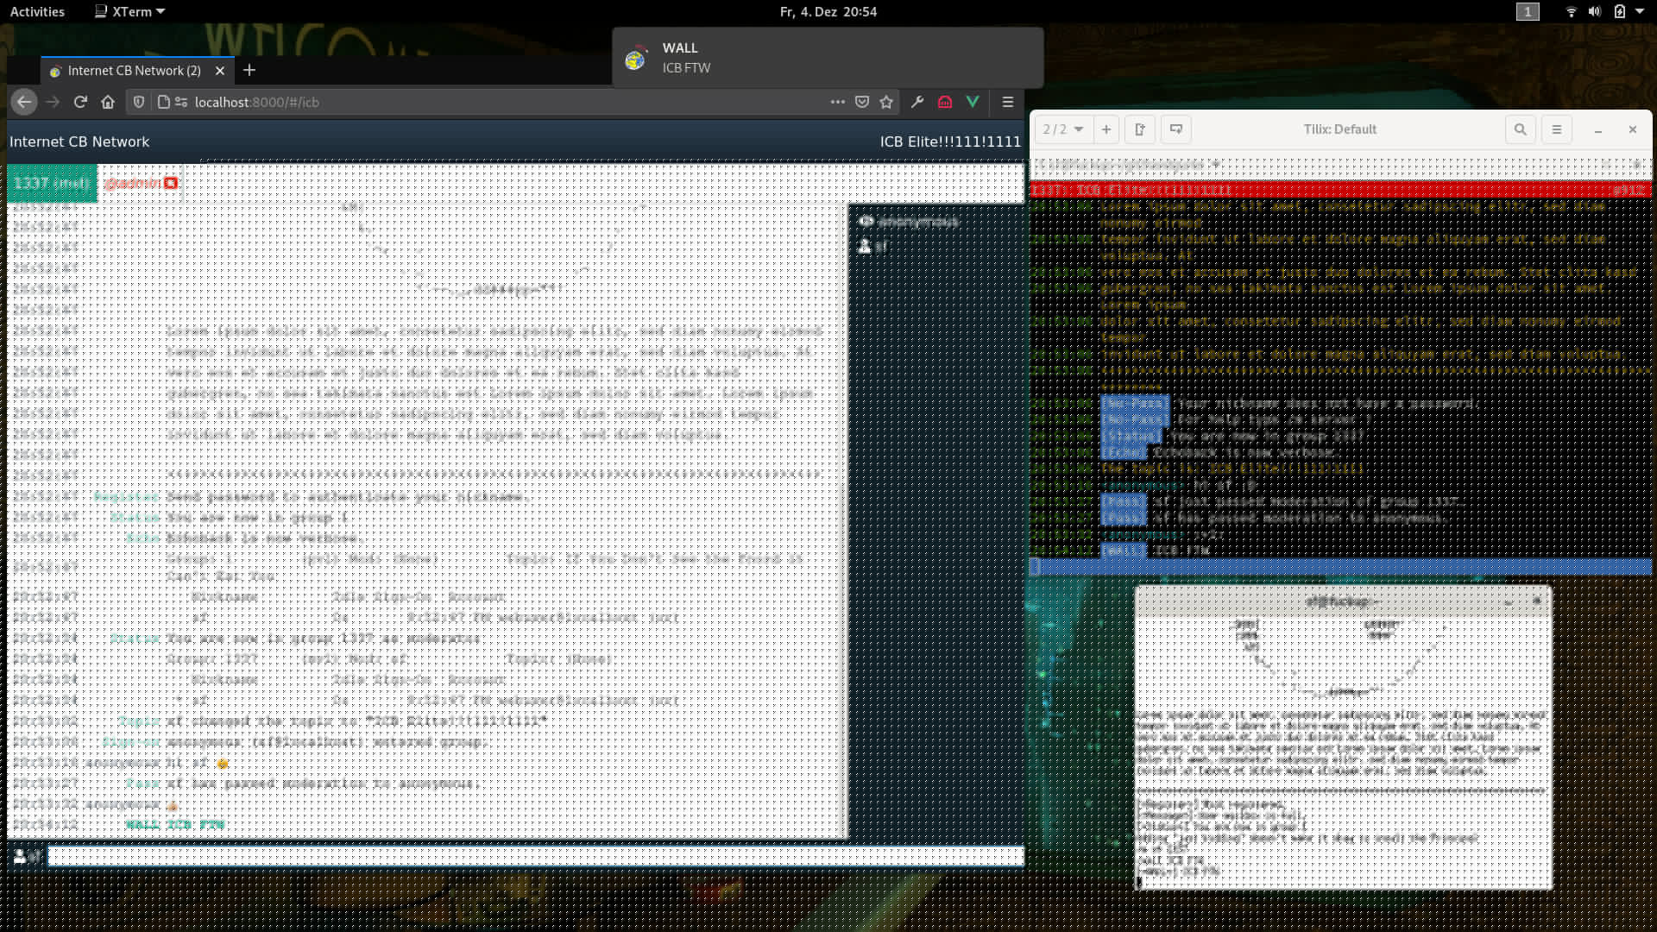The image size is (1657, 932).
Task: Open developer tools wrench icon
Action: coord(917,102)
